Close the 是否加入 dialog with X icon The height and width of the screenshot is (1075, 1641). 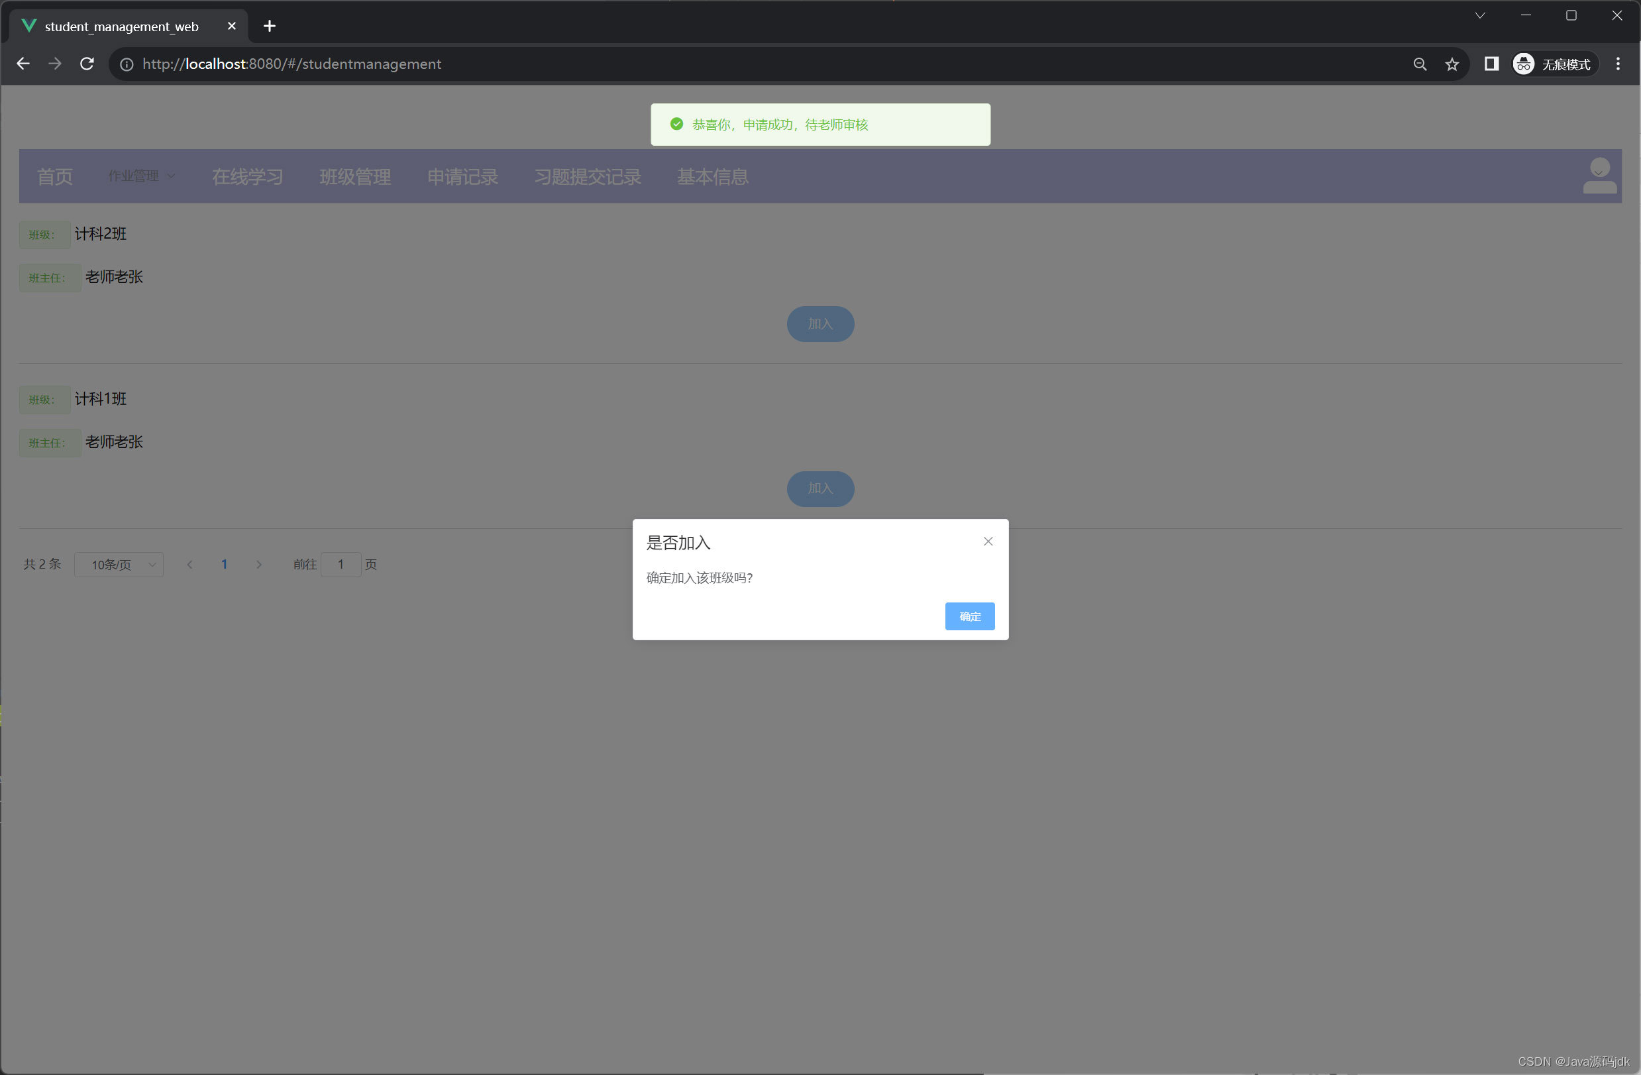[987, 541]
